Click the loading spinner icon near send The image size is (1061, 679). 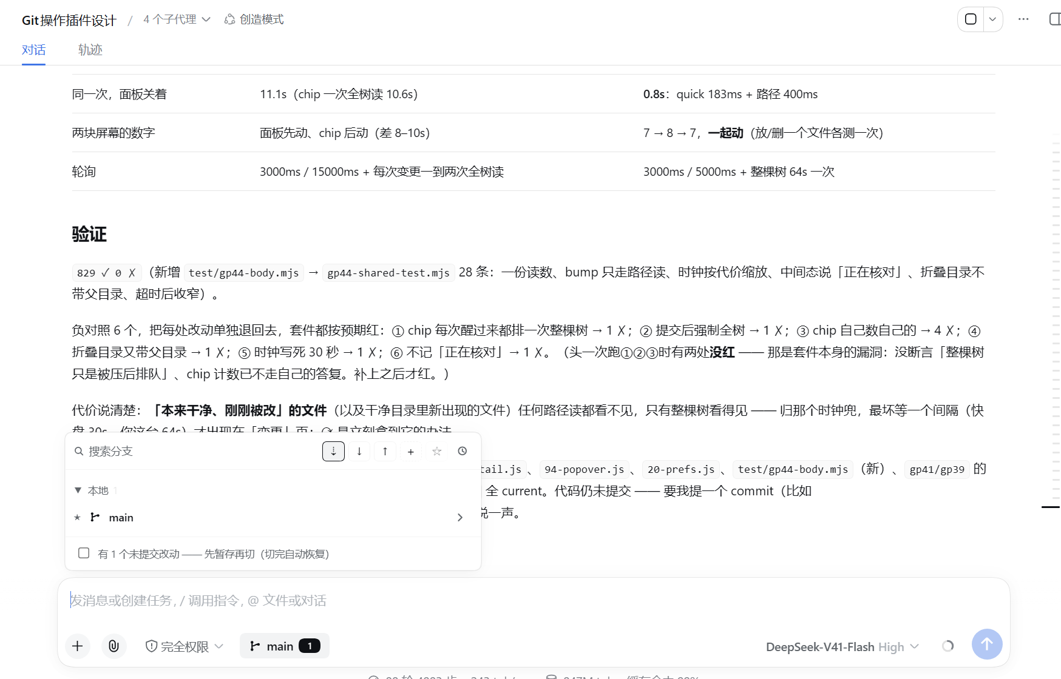point(947,646)
